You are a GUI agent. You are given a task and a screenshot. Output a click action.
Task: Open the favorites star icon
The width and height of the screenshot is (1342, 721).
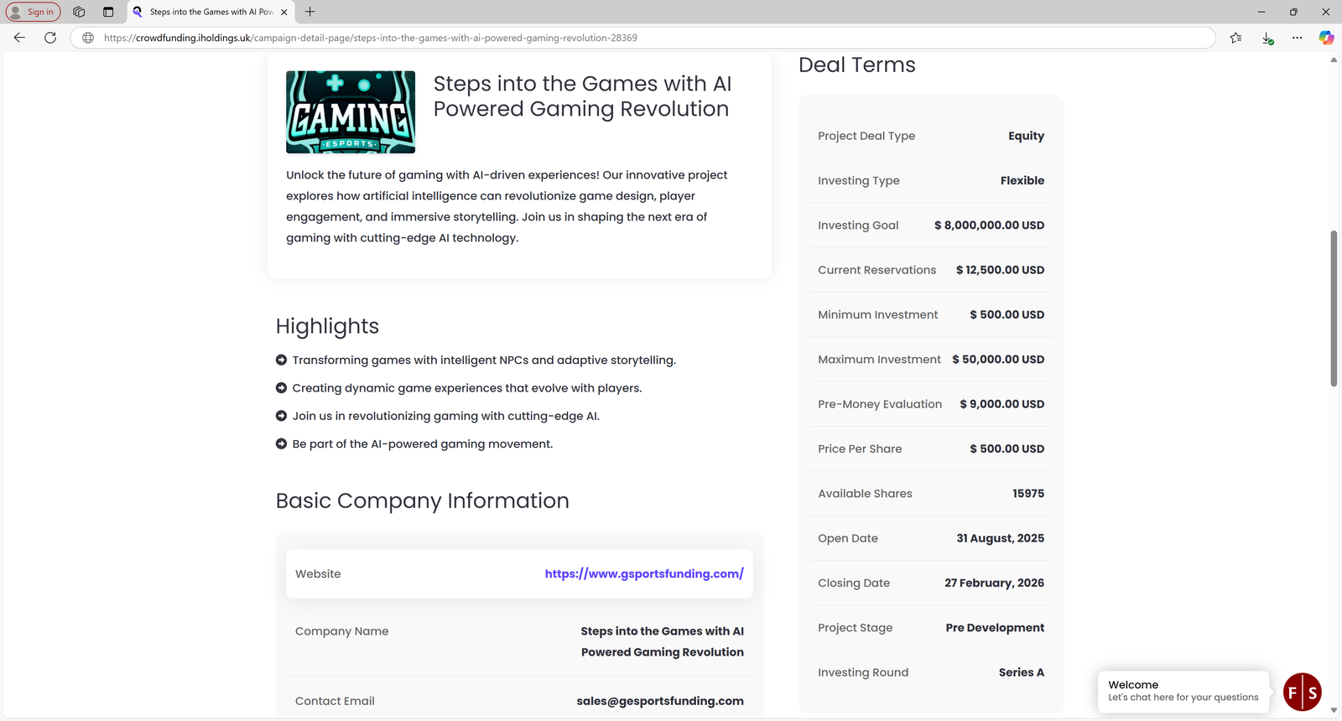pyautogui.click(x=1235, y=38)
